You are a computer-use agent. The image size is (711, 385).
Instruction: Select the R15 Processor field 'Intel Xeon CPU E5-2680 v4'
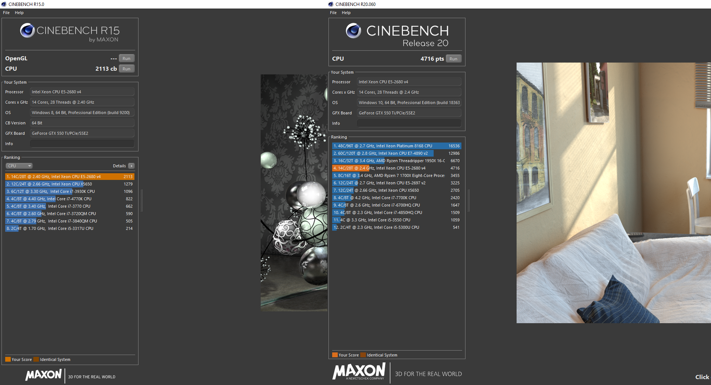pos(82,92)
